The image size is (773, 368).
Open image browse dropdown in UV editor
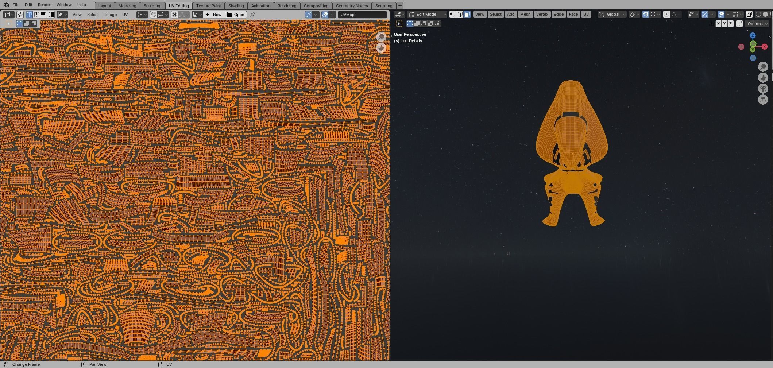197,15
